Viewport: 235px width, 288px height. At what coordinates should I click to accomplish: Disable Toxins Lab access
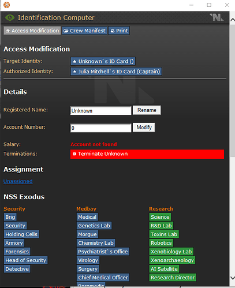click(x=164, y=234)
